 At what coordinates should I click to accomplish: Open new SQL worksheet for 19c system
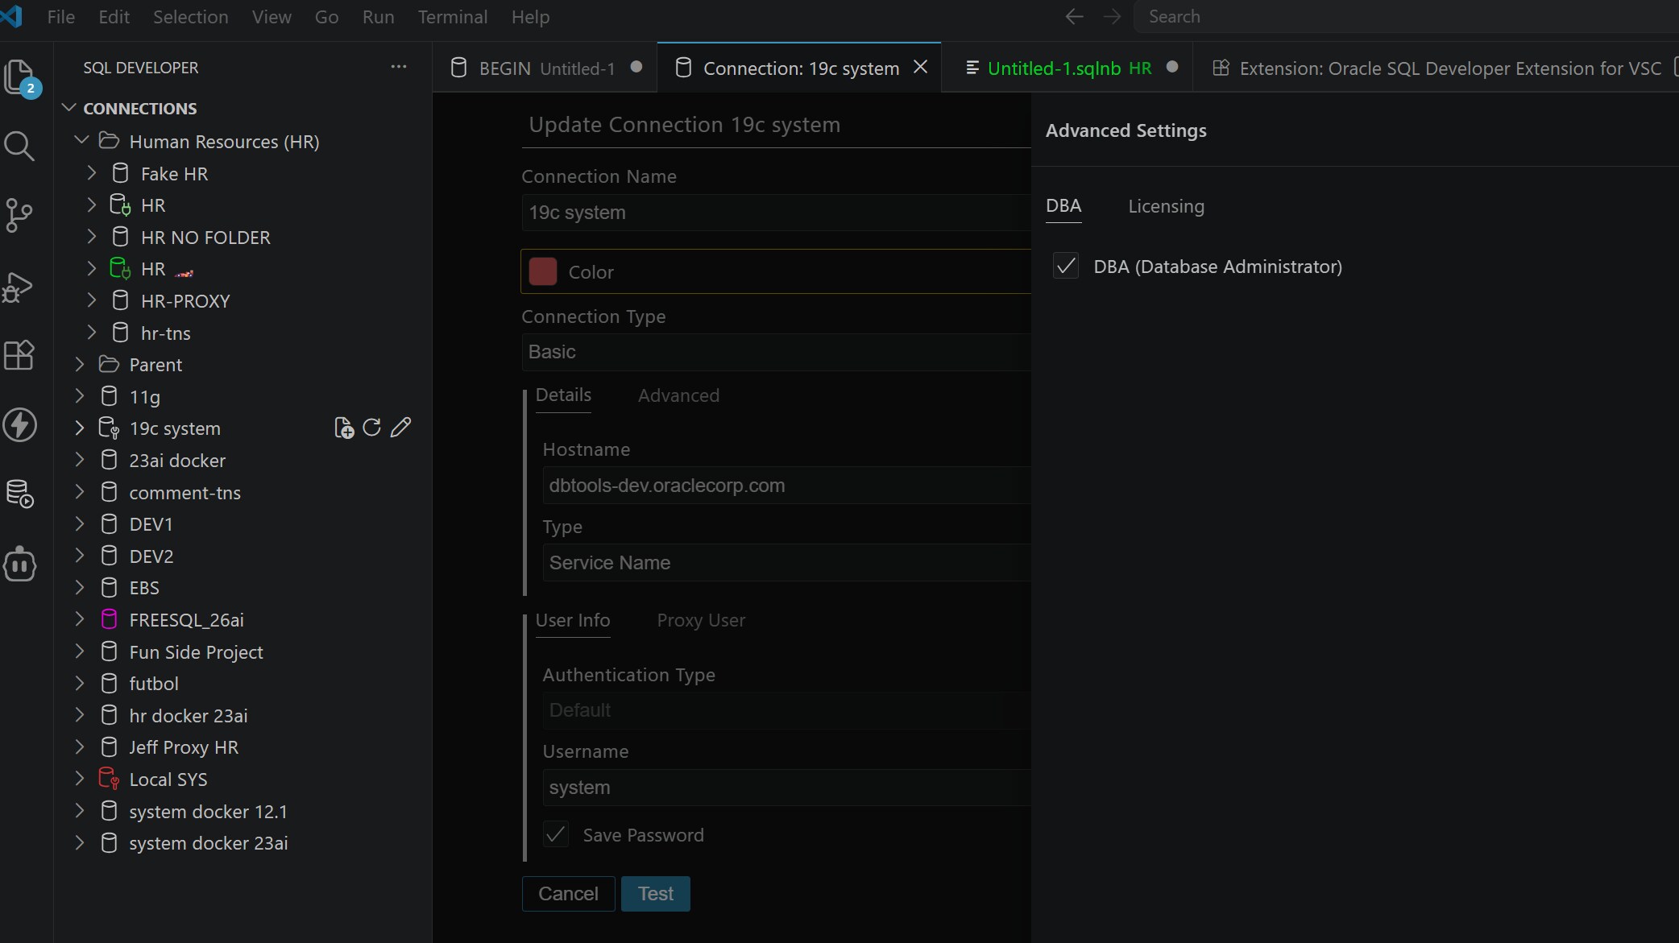point(344,428)
